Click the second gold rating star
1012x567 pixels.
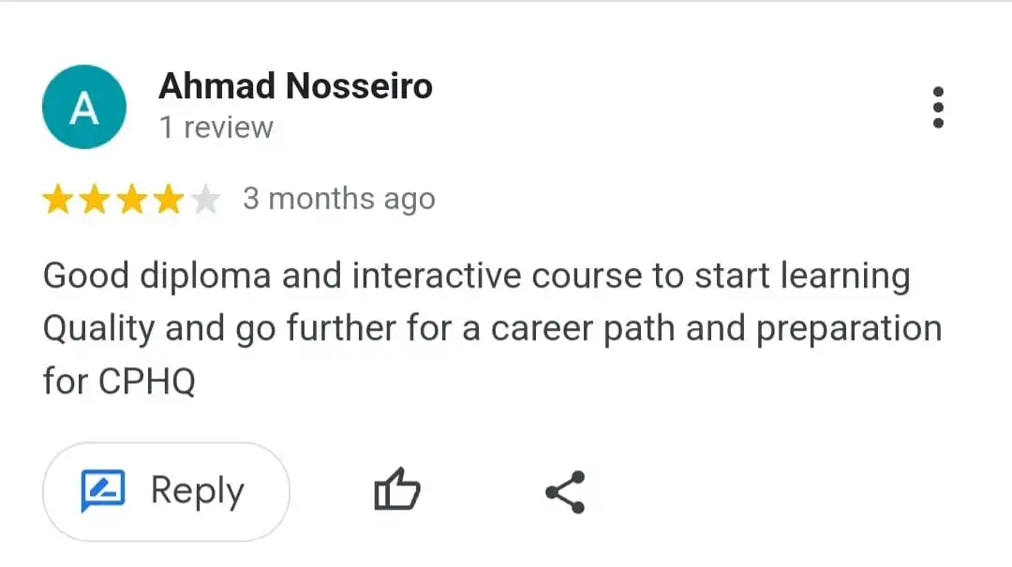point(95,200)
